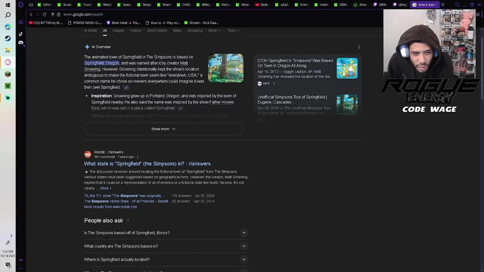Click the padlock site info icon
484x272 pixels.
59,14
